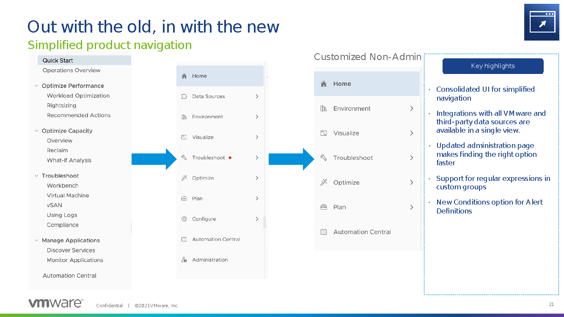Click the Plan briefcase icon in the Non-Admin menu
Viewport: 564px width, 317px height.
(x=324, y=207)
